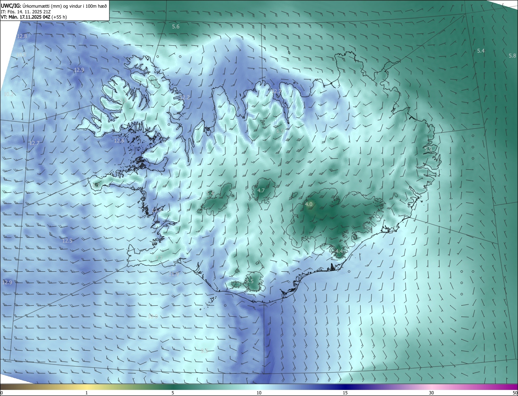Click the 10 tick on color scale
Screen dimensions: 518x396
[259, 393]
